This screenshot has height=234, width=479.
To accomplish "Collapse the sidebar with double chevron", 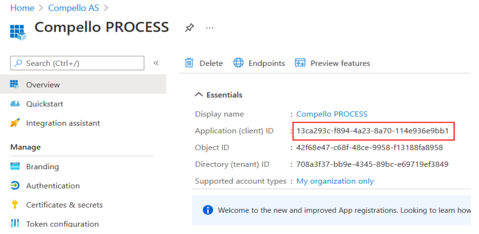I will coord(156,63).
